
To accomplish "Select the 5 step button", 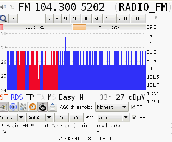I will coord(57,19).
